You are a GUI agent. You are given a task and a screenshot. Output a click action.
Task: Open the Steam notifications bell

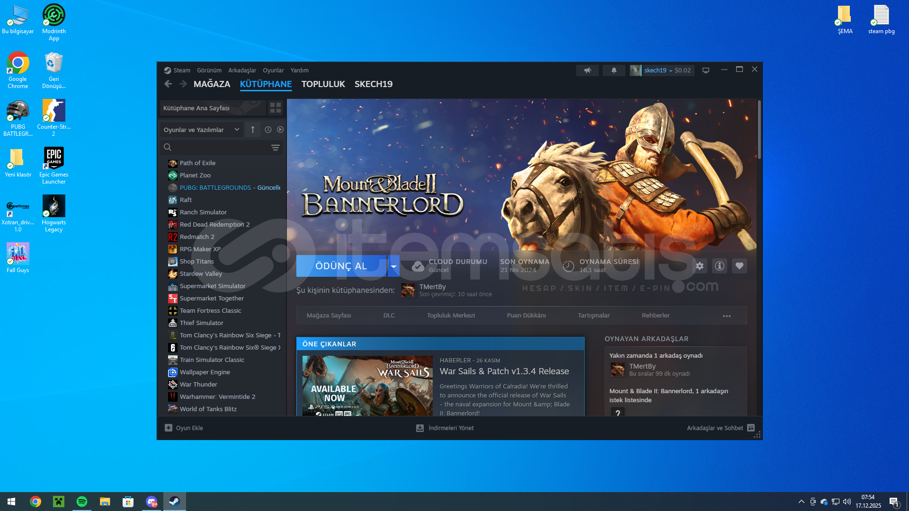point(614,70)
